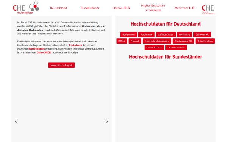Select the Zufriedenheit button
Viewport: 227px width, 142px height.
[x=202, y=34]
